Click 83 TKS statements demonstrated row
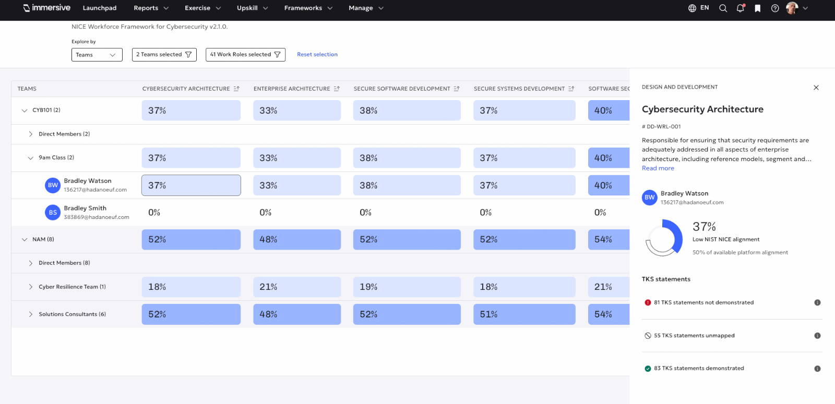Image resolution: width=835 pixels, height=404 pixels. pyautogui.click(x=732, y=369)
